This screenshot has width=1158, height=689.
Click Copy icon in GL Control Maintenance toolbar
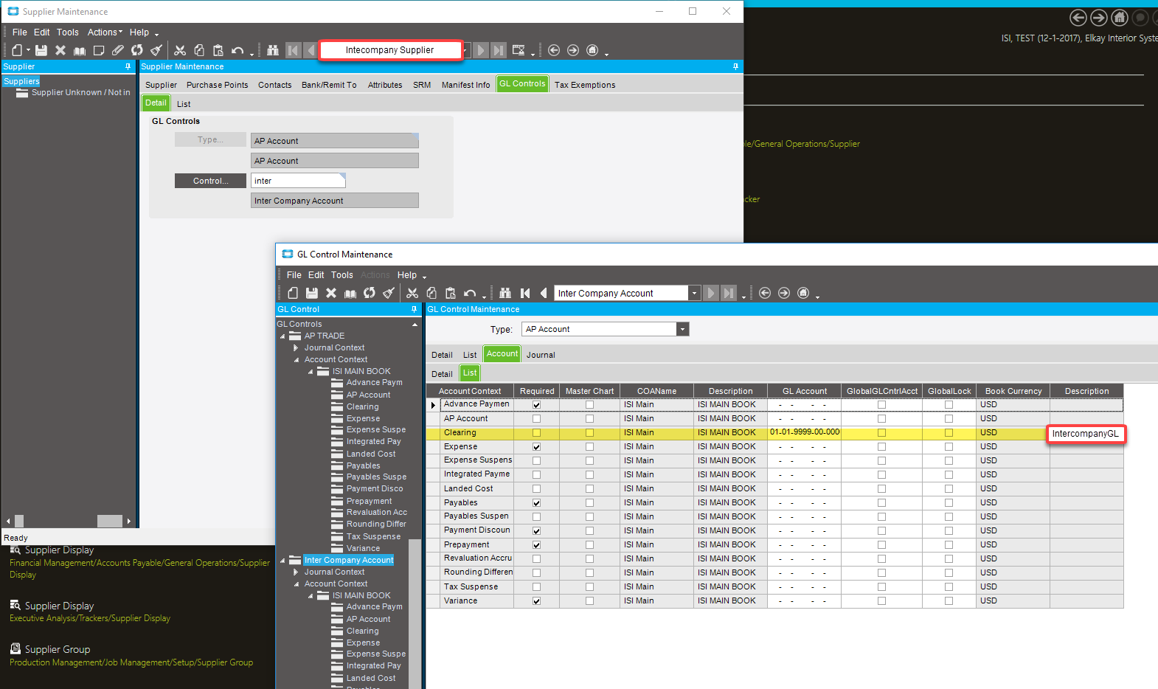coord(431,293)
